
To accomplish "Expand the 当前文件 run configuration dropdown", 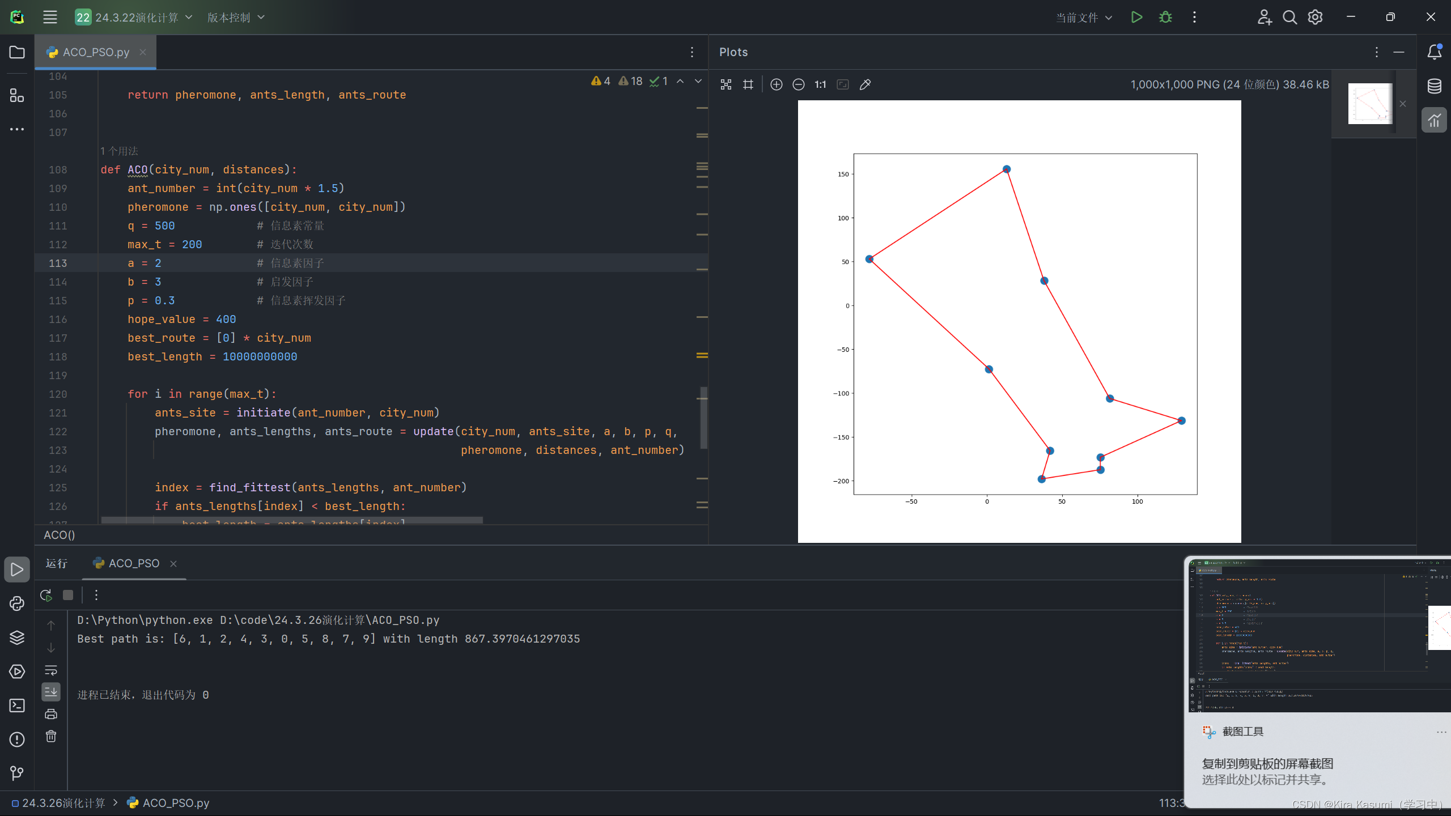I will click(1084, 17).
